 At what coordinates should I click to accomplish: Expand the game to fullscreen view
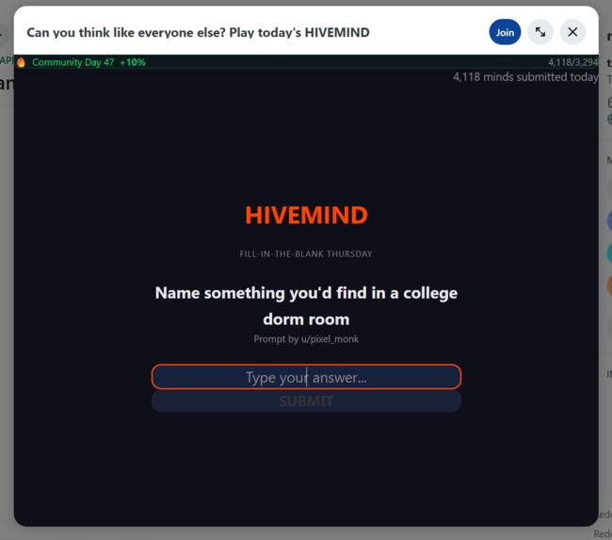tap(540, 32)
